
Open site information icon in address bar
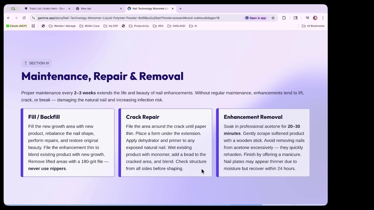click(33, 18)
